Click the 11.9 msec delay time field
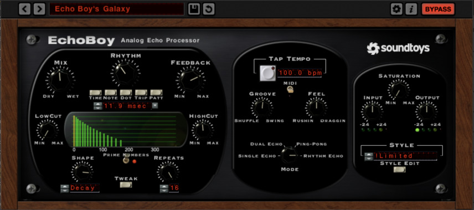 click(127, 106)
